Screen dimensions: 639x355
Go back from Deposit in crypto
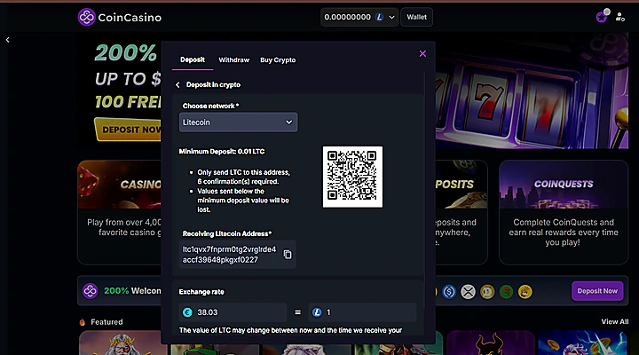[x=177, y=85]
